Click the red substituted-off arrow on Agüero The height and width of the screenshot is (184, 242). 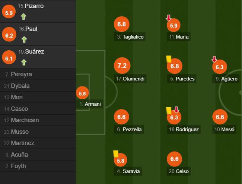point(214,59)
